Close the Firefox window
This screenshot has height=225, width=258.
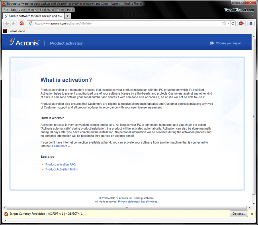(x=251, y=3)
